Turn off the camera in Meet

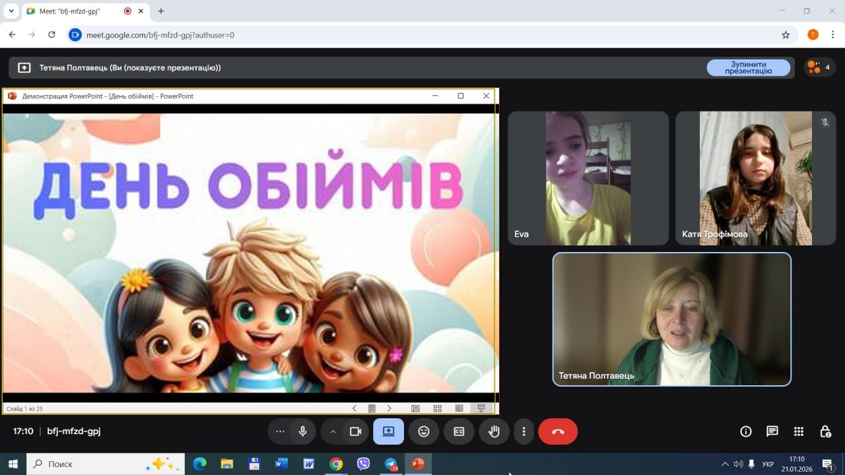point(355,431)
